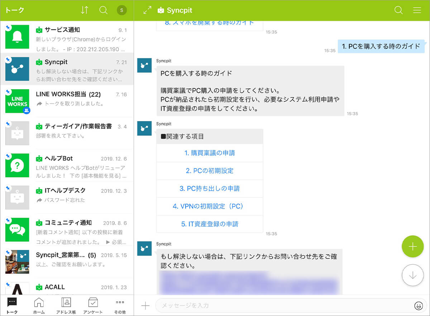This screenshot has width=430, height=316.
Task: Expand chat window with the diagonal arrows icon
Action: click(147, 10)
